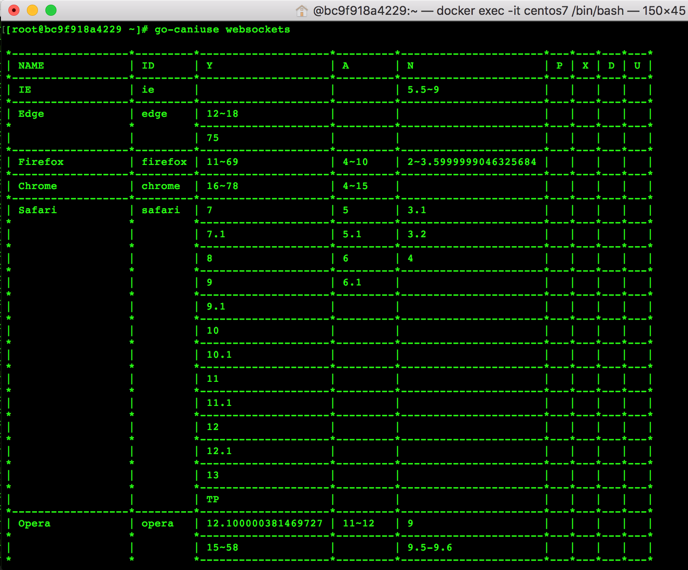688x570 pixels.
Task: Click the 'go-caniuse websockets' command text
Action: point(222,29)
